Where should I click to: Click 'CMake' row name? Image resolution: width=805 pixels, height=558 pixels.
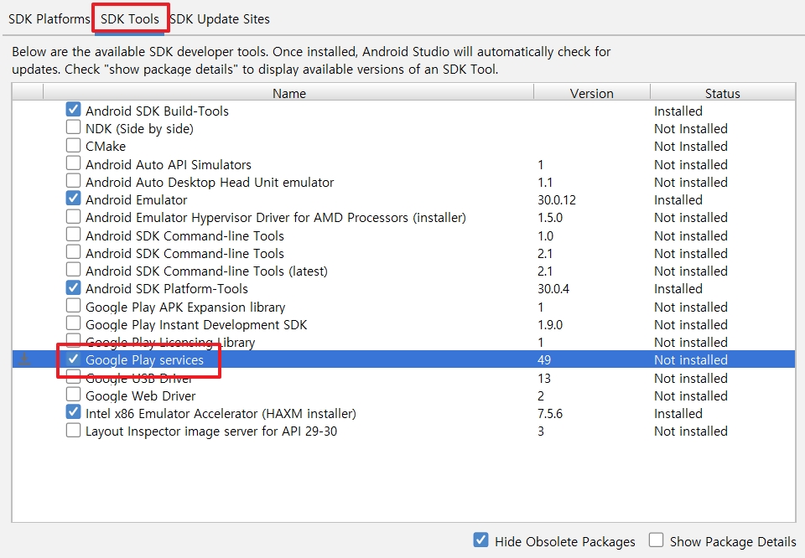click(106, 147)
